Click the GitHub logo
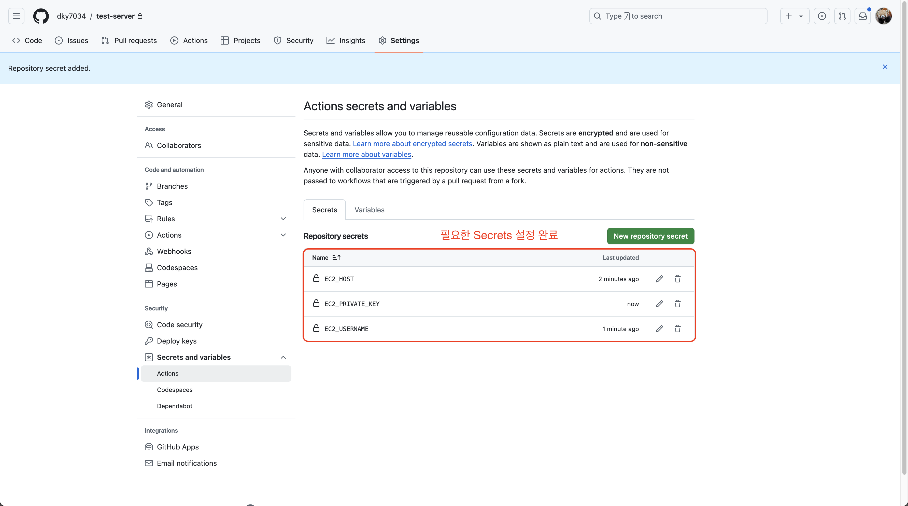Screen dimensions: 908x506 [41, 16]
